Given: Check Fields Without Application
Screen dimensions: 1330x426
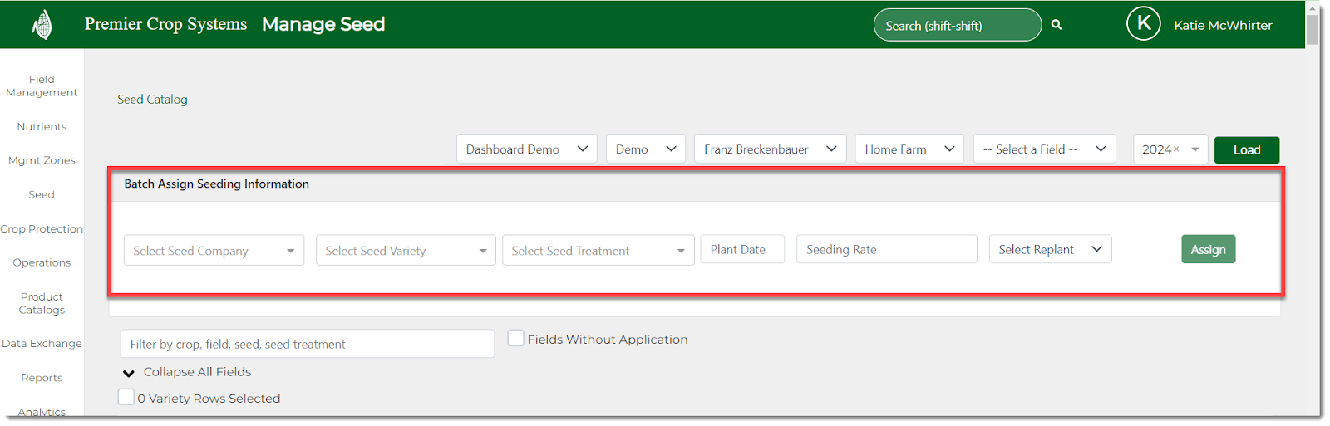Looking at the screenshot, I should [515, 338].
